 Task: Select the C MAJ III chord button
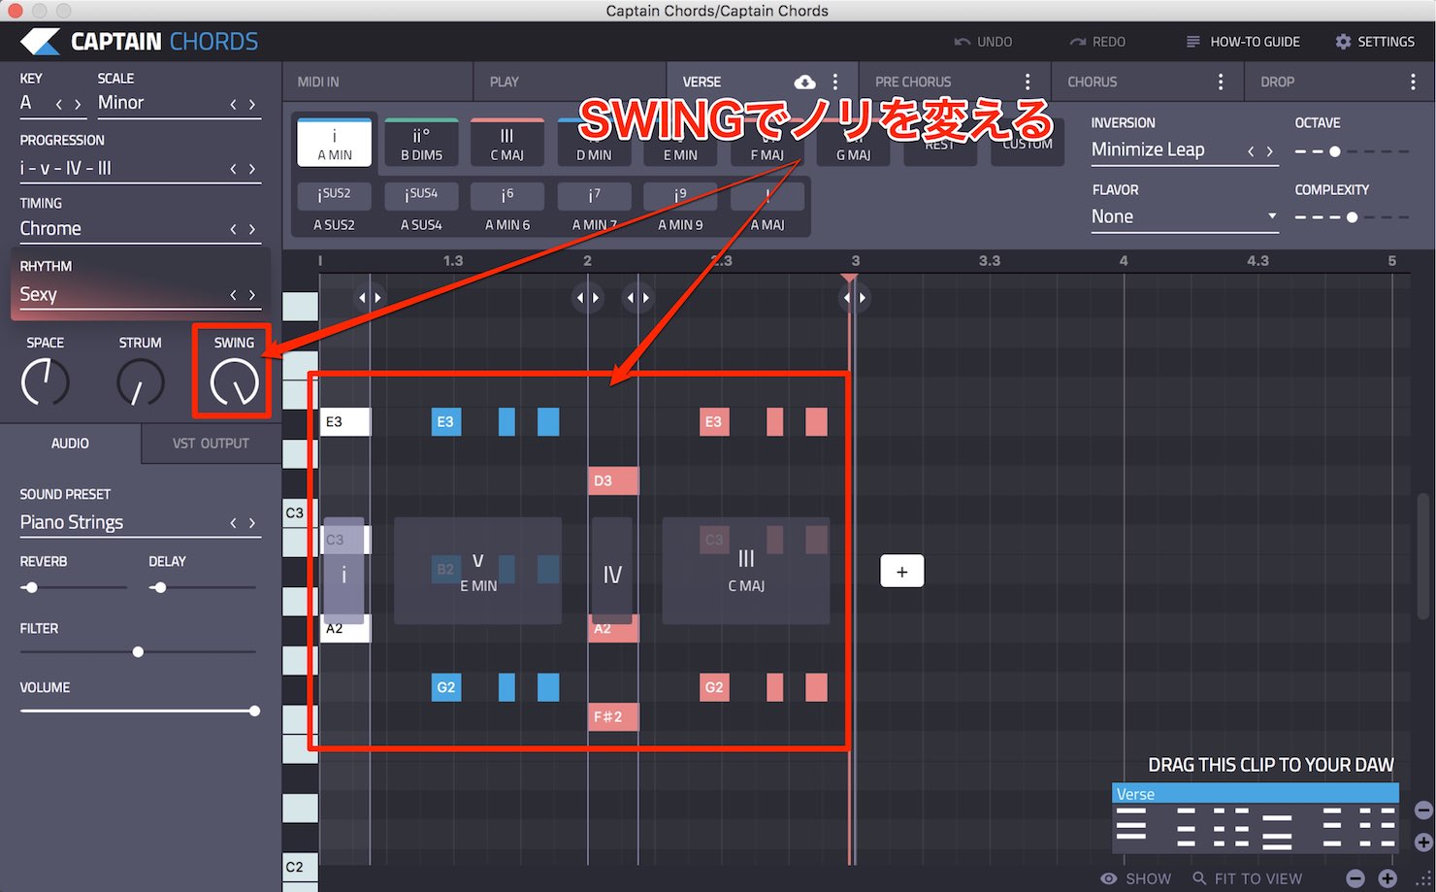(x=506, y=143)
